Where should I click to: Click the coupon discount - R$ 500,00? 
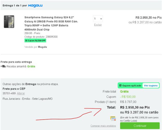128,97
